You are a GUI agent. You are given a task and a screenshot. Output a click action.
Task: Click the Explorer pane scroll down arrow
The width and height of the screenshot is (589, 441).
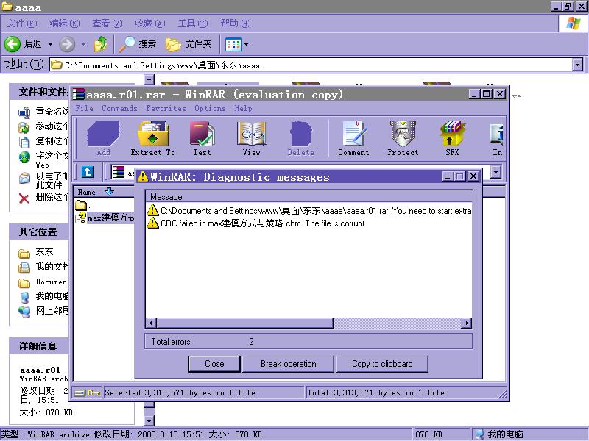149,420
